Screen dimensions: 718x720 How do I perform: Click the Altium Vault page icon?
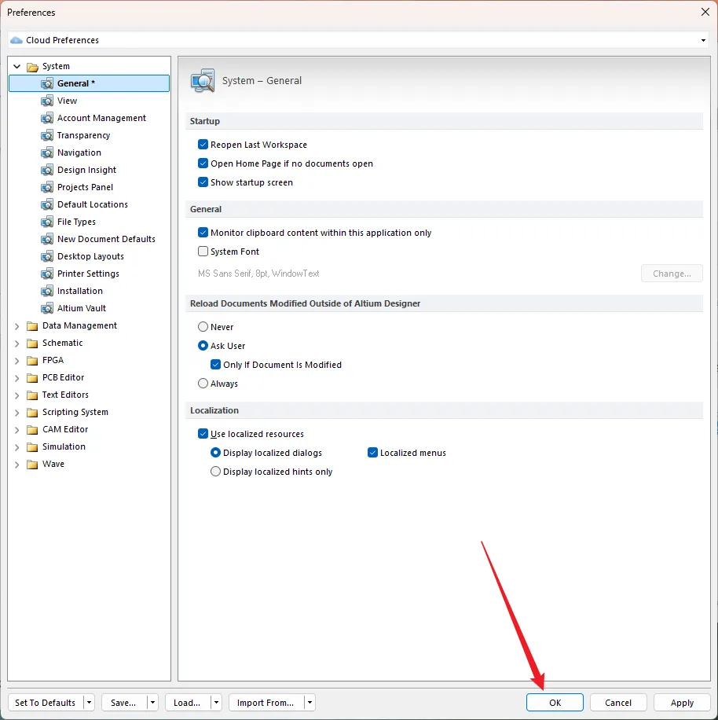point(47,308)
